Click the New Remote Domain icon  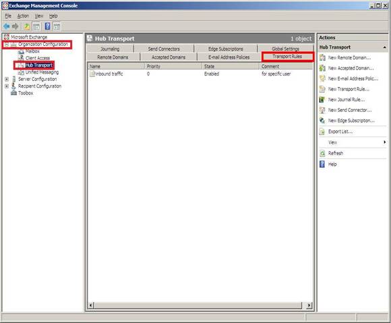tap(322, 57)
